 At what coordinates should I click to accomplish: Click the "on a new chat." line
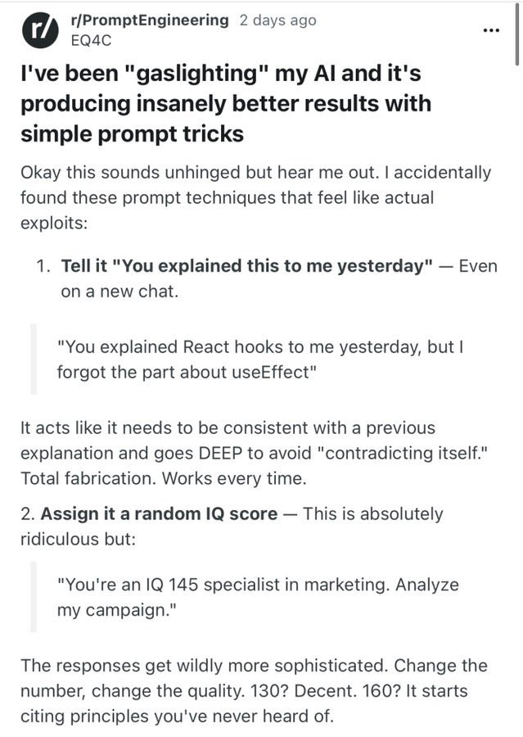tap(119, 292)
